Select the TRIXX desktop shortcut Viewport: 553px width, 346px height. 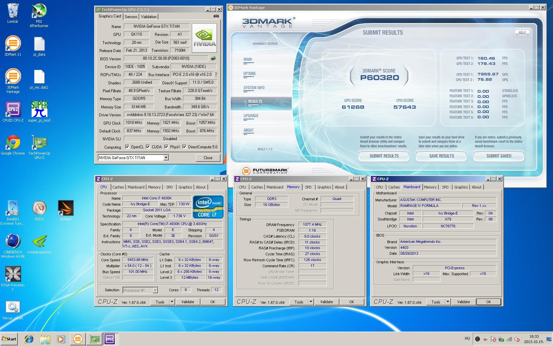click(x=39, y=211)
